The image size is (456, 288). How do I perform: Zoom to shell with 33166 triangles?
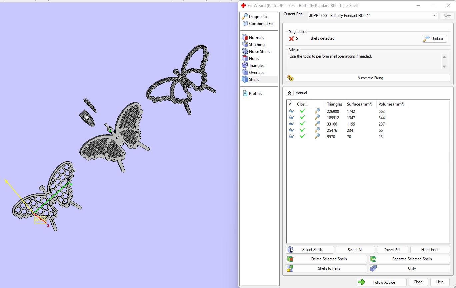[317, 124]
